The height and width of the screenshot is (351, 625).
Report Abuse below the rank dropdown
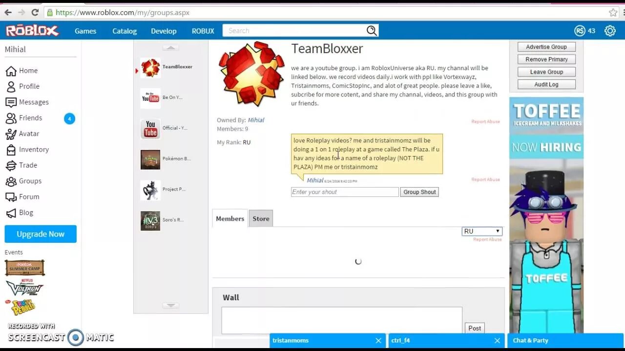click(x=487, y=239)
